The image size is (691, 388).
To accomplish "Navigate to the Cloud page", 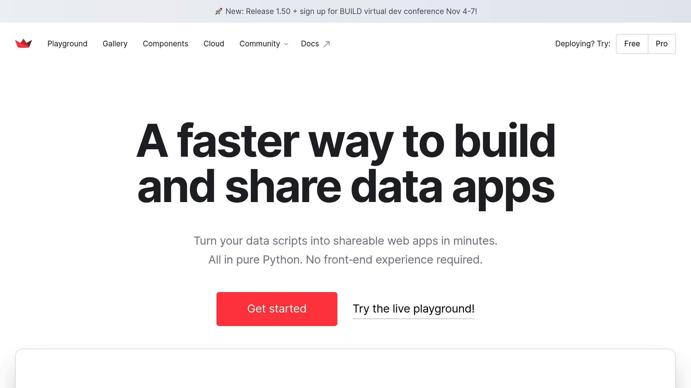I will pyautogui.click(x=214, y=44).
